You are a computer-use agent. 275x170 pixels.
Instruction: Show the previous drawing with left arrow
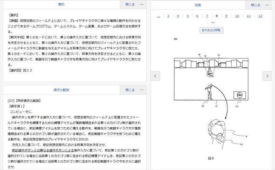[155, 76]
